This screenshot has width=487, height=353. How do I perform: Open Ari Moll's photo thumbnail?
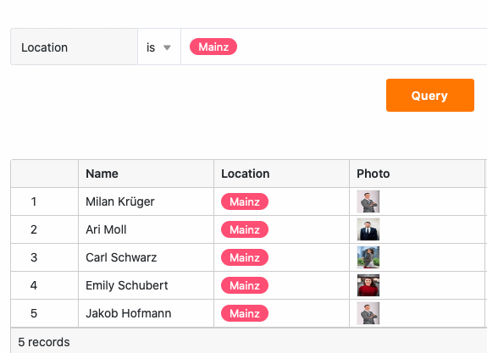[368, 229]
